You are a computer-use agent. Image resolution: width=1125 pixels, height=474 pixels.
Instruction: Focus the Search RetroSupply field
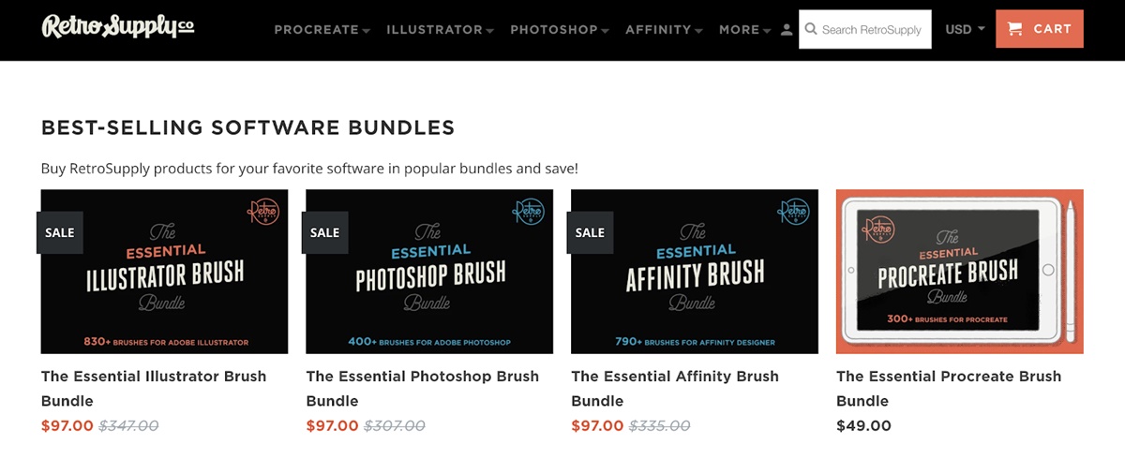[872, 30]
